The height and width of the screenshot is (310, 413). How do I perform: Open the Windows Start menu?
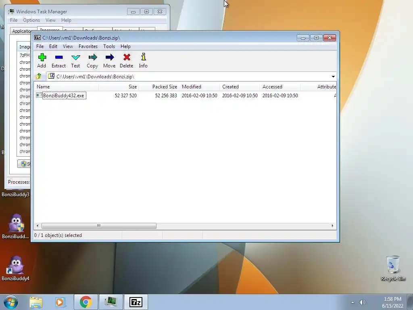tap(10, 302)
